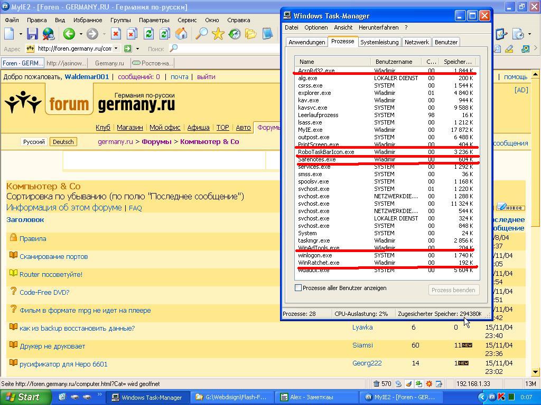The width and height of the screenshot is (541, 405).
Task: Sort processes by Name column header
Action: click(x=333, y=62)
